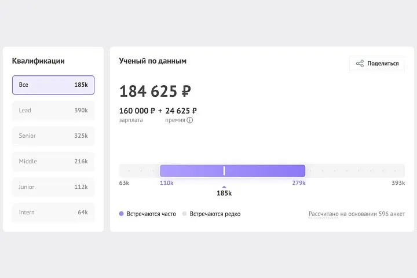Viewport: 417px width, 278px height.
Task: Choose the Senior qualification level
Action: tap(53, 136)
